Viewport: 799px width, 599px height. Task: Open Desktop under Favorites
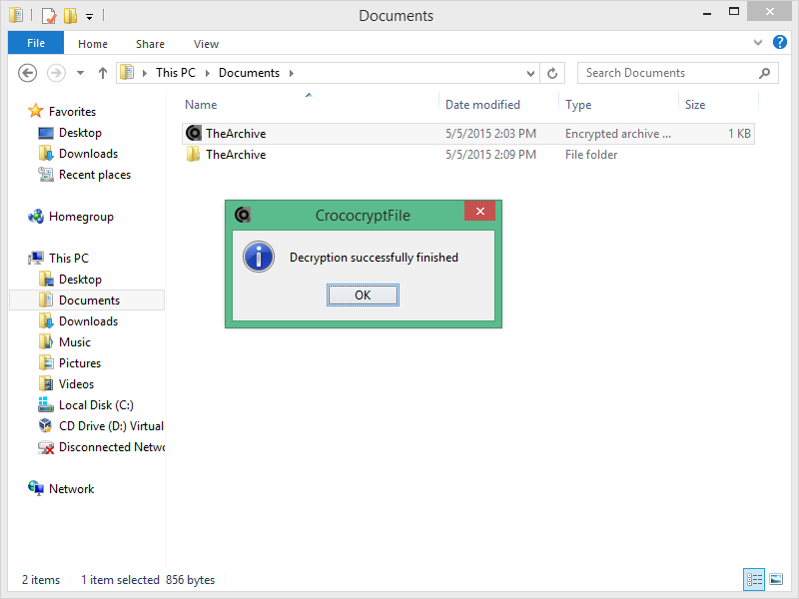[x=80, y=133]
